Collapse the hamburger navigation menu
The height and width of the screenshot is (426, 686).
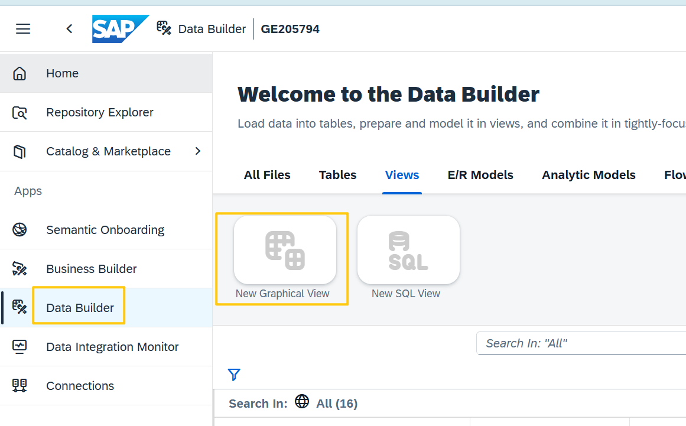23,29
